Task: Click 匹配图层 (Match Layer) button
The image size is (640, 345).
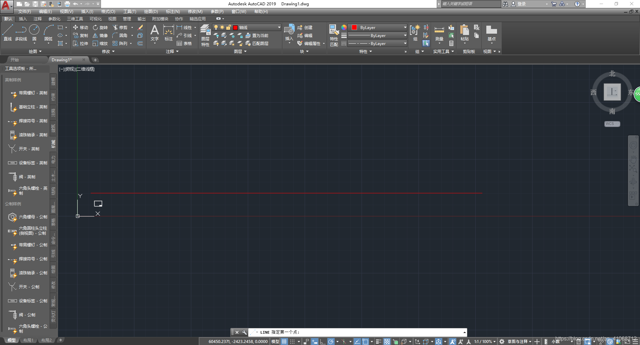Action: [257, 43]
